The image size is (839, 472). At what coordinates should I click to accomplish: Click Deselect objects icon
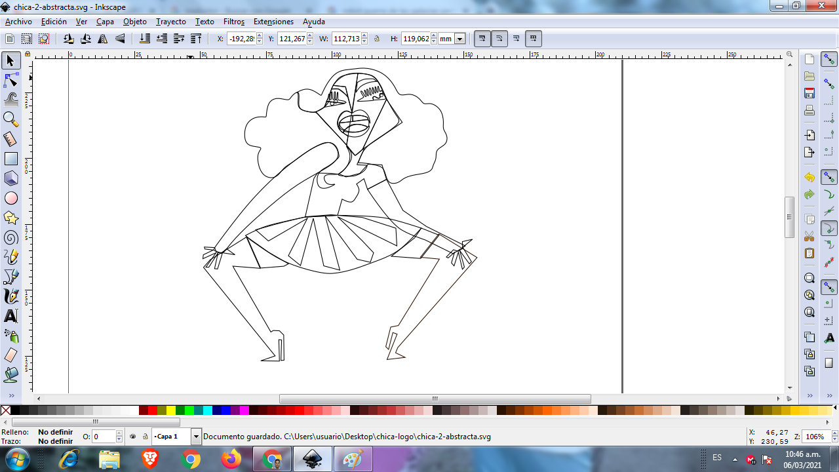[44, 39]
